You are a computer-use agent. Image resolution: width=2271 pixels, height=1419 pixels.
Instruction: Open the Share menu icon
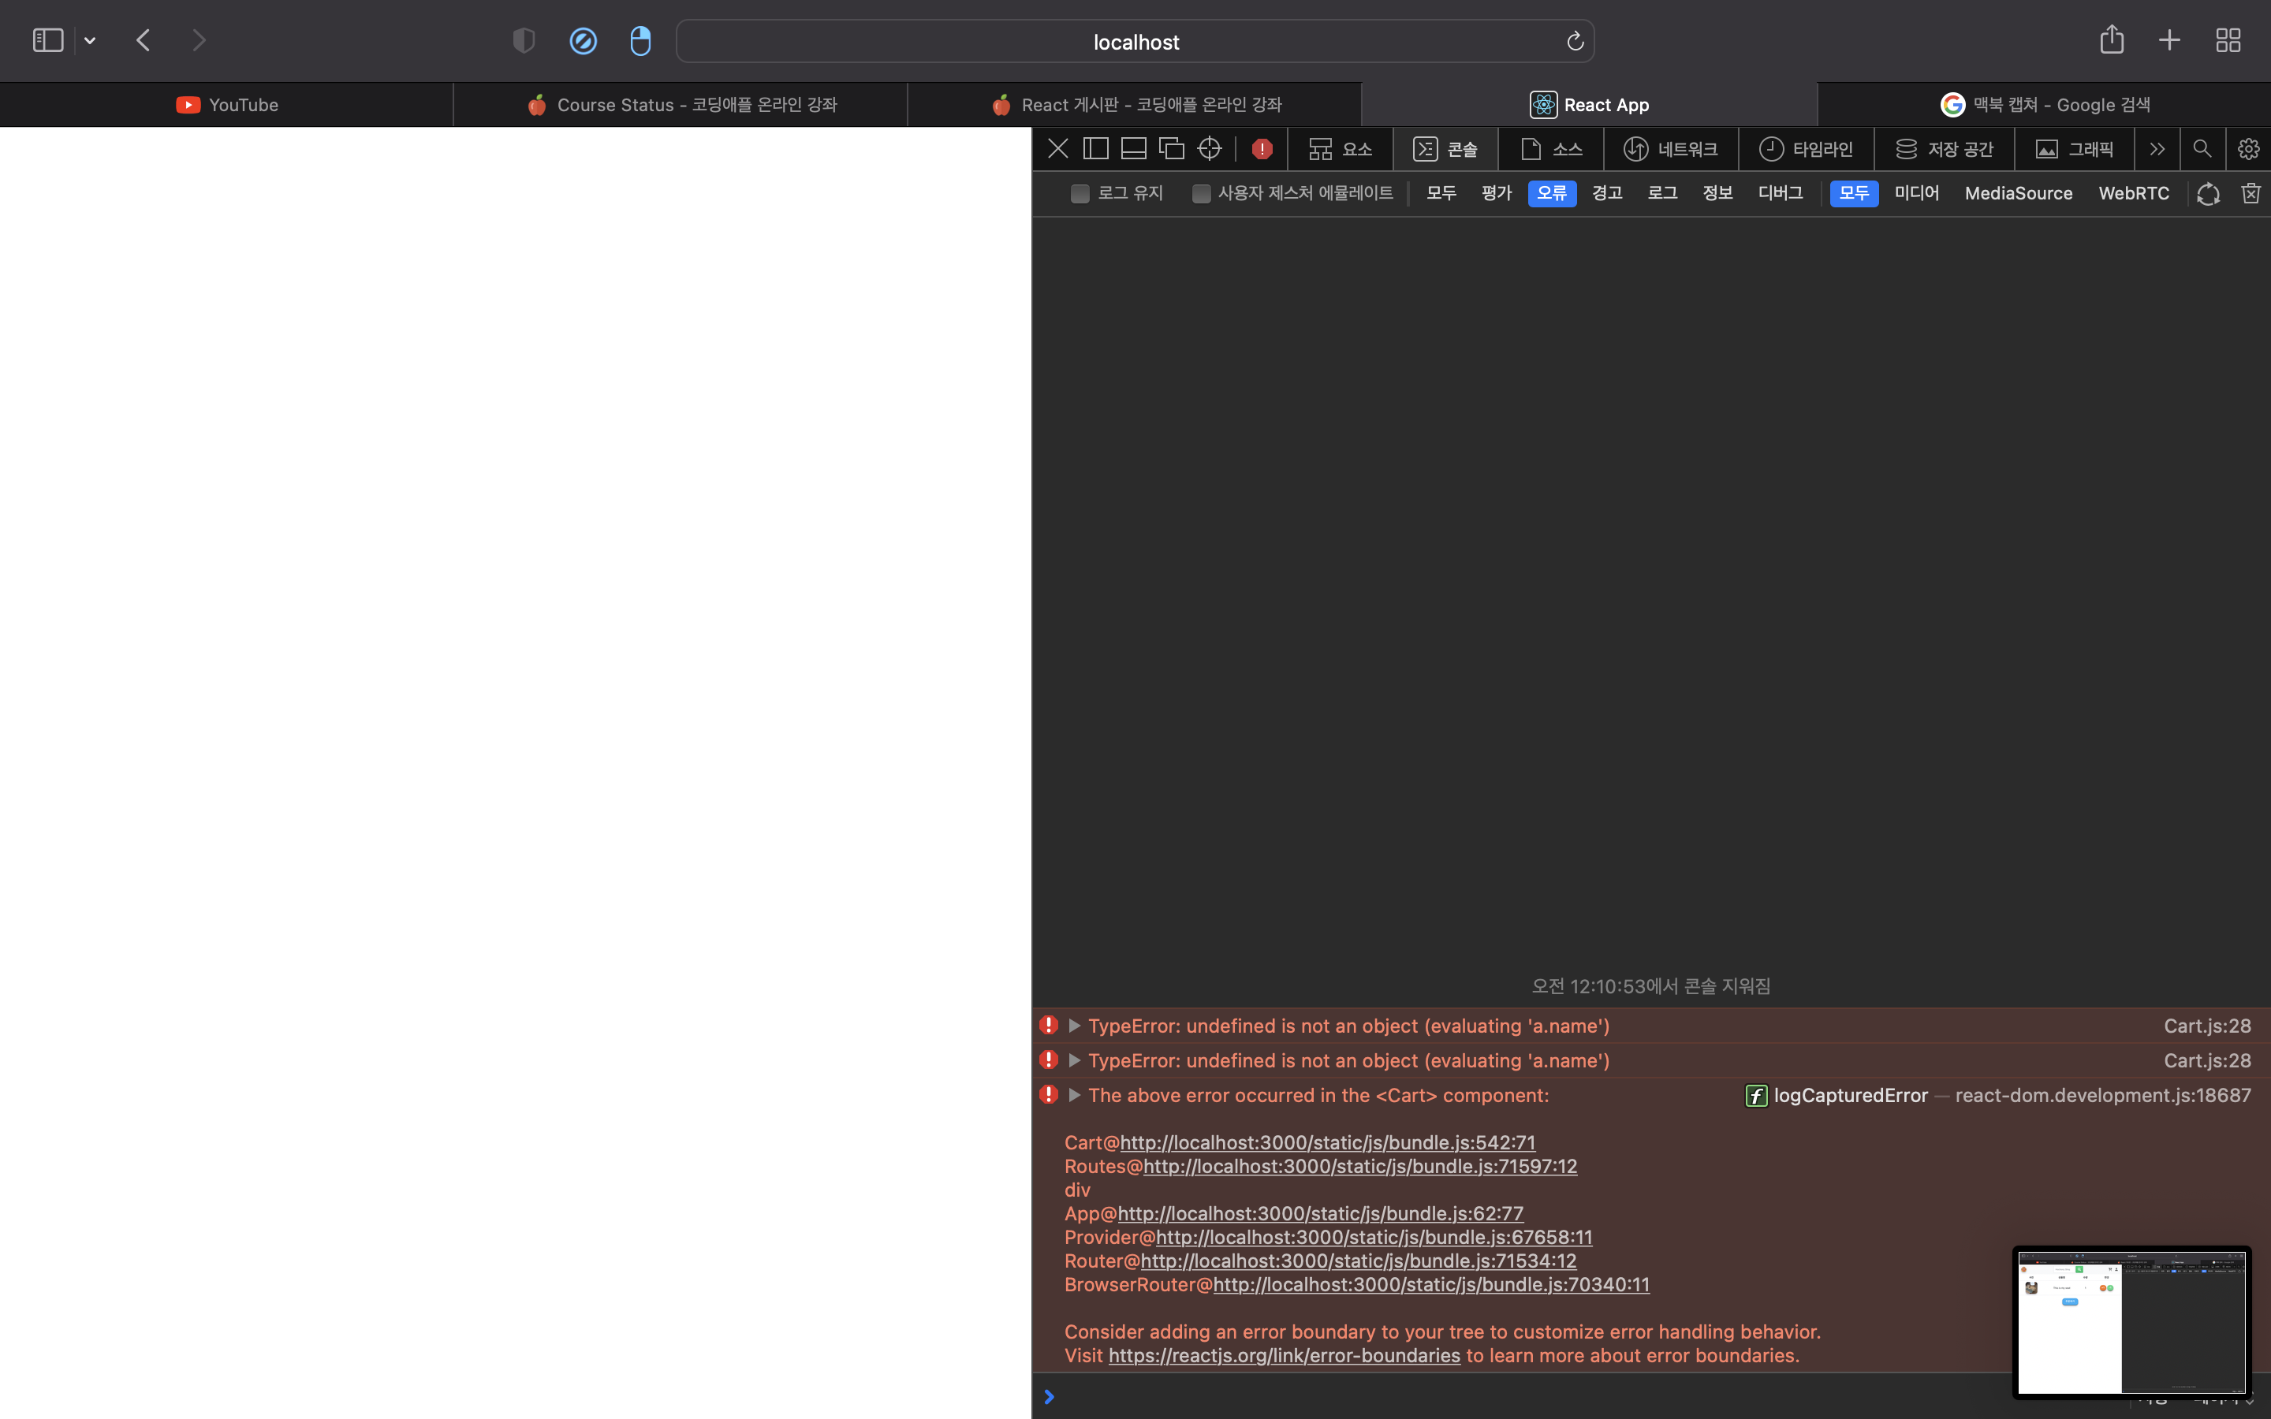pyautogui.click(x=2112, y=39)
